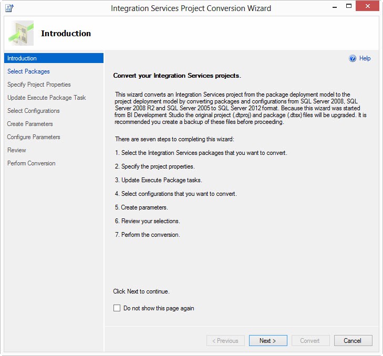383x356 pixels.
Task: Open the Specify Project Properties step
Action: [x=39, y=85]
